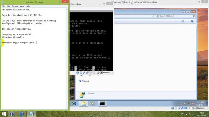The width and height of the screenshot is (209, 117).
Task: Click blue globe app icon on host taskbar
Action: [22, 114]
